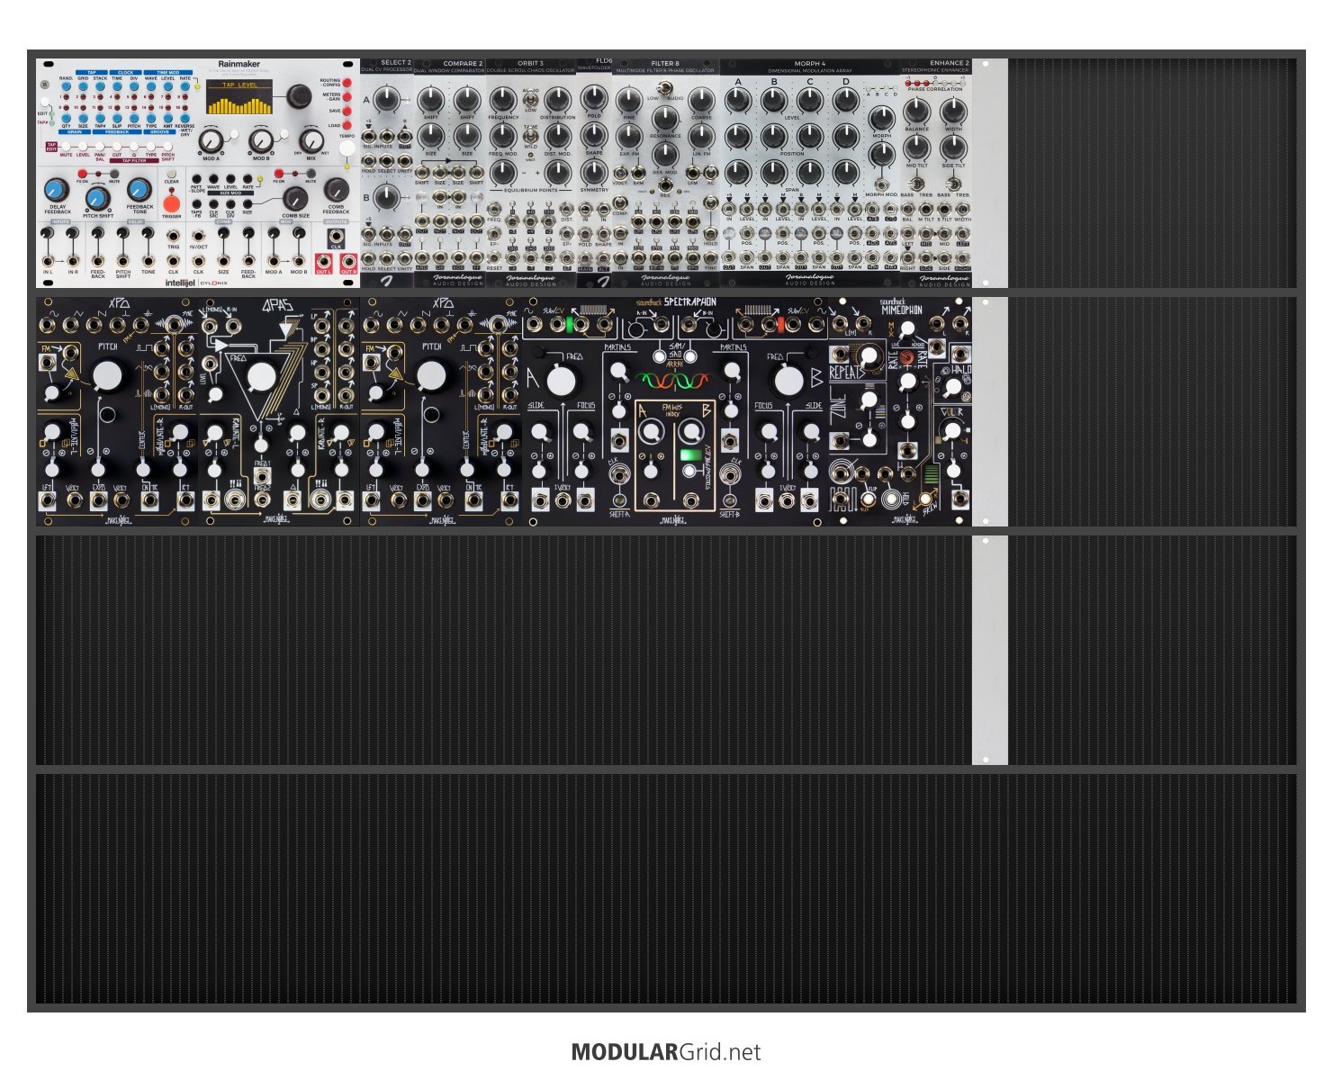The image size is (1333, 1071).
Task: Click the COMPARE 2 module title
Action: [x=463, y=64]
